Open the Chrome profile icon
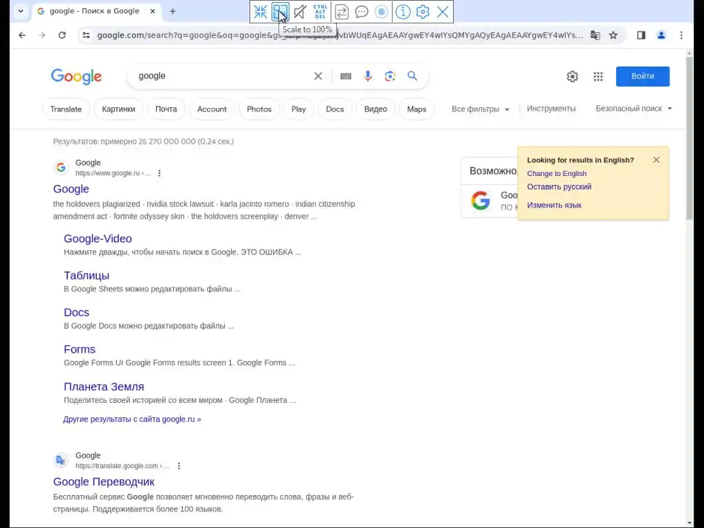The height and width of the screenshot is (528, 704). (661, 35)
